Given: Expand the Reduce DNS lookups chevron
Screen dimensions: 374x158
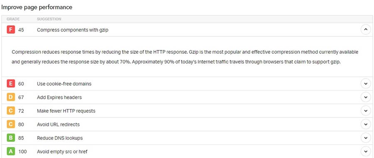Looking at the screenshot, I should click(x=366, y=138).
